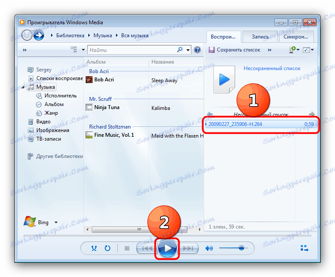
Task: Open the Библиотека breadcrumb arrow
Action: point(52,35)
